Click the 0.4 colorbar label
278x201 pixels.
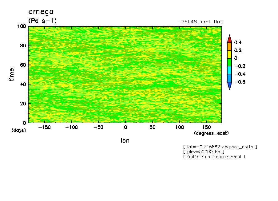(x=238, y=42)
